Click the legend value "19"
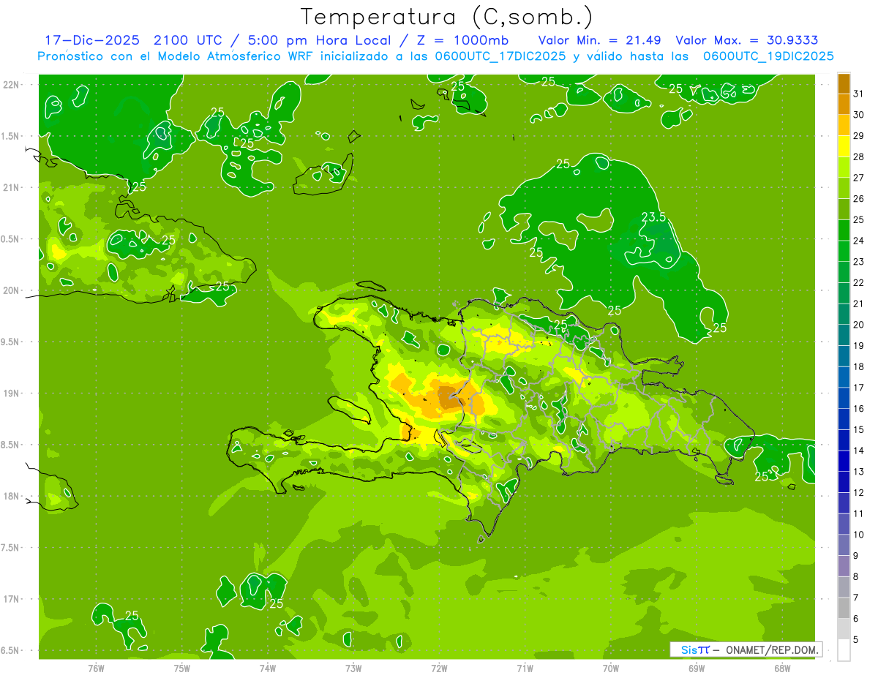878x678 pixels. coord(858,345)
